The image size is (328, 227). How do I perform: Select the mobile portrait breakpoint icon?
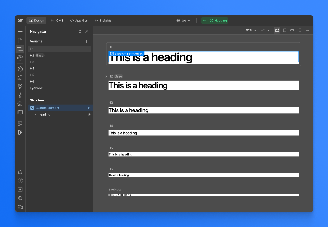pos(300,30)
